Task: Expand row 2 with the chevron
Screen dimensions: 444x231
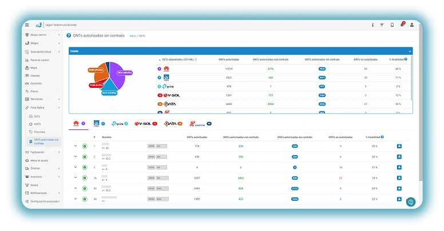Action: pos(76,156)
